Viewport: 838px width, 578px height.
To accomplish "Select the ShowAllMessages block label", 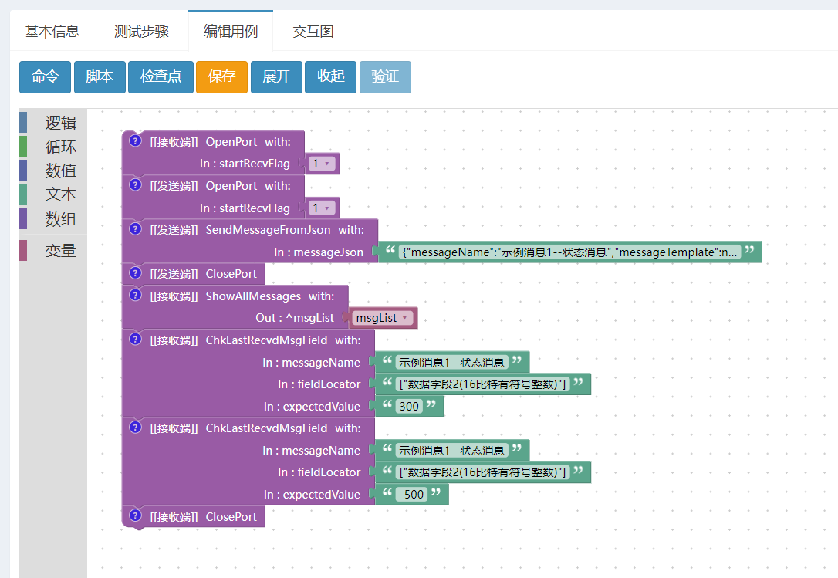I will (242, 296).
